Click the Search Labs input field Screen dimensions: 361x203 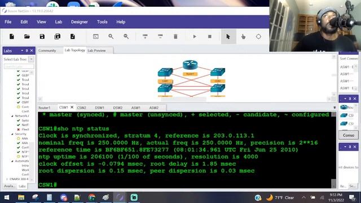click(19, 67)
